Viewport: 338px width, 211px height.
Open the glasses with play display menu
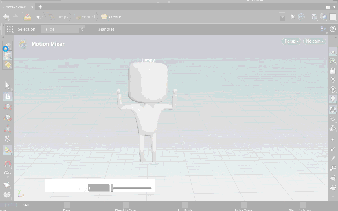(333, 128)
